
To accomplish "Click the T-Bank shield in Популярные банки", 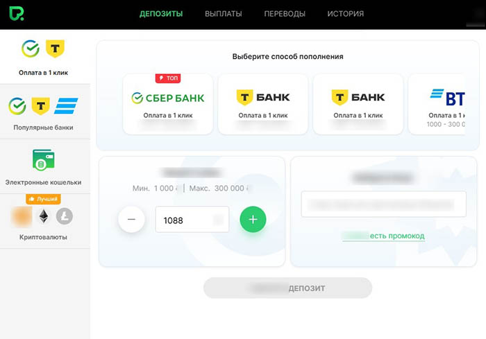I will coord(40,106).
